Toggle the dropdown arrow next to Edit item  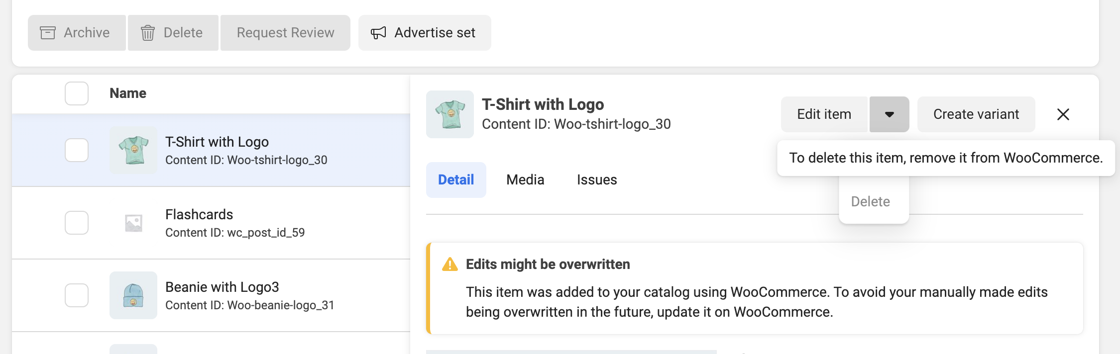click(x=890, y=114)
